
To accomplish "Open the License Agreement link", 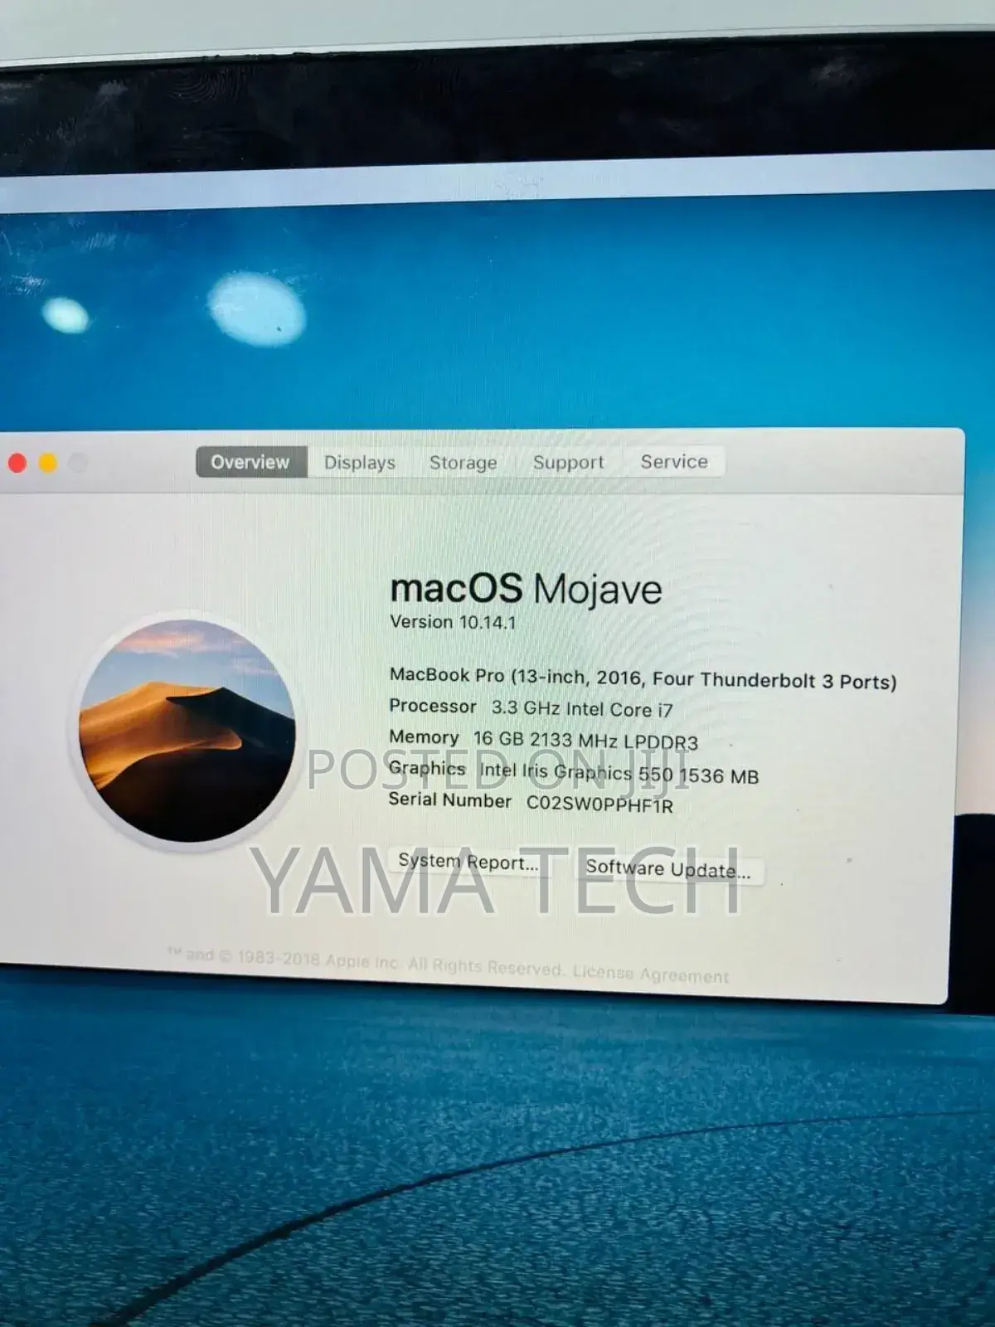I will (x=651, y=974).
